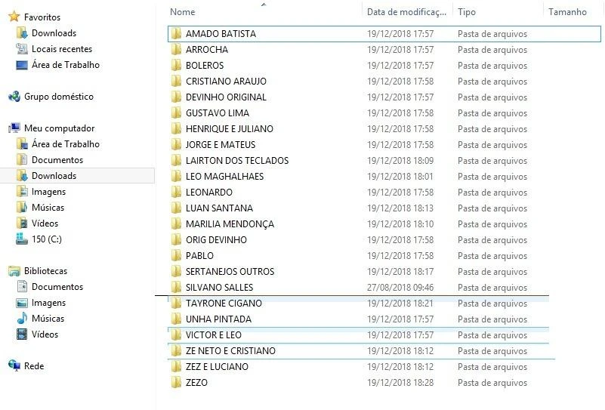Viewport: 605px width, 410px height.
Task: Click the LEONARDO folder icon
Action: (176, 192)
